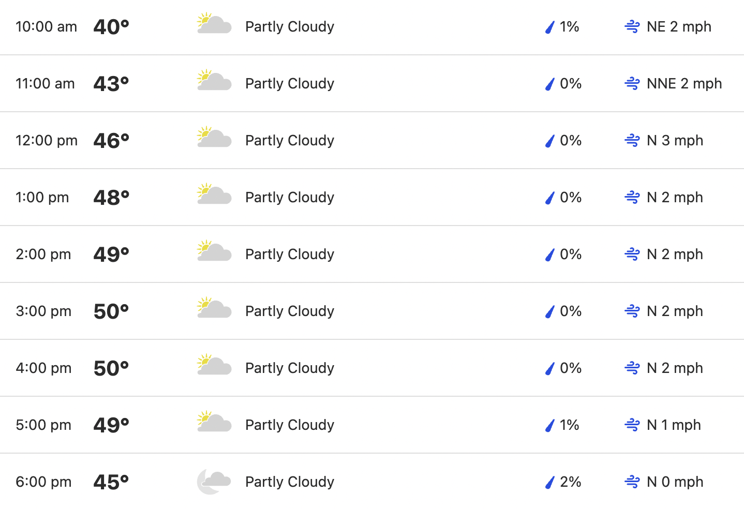Click the 11:00 am time label

click(45, 83)
